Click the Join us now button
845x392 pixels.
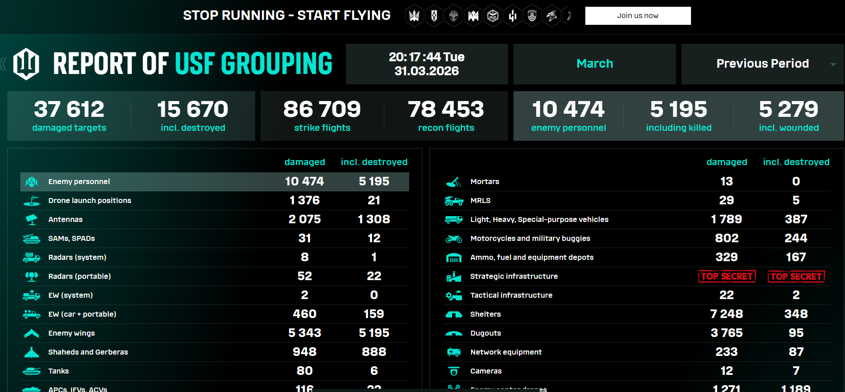pos(638,16)
